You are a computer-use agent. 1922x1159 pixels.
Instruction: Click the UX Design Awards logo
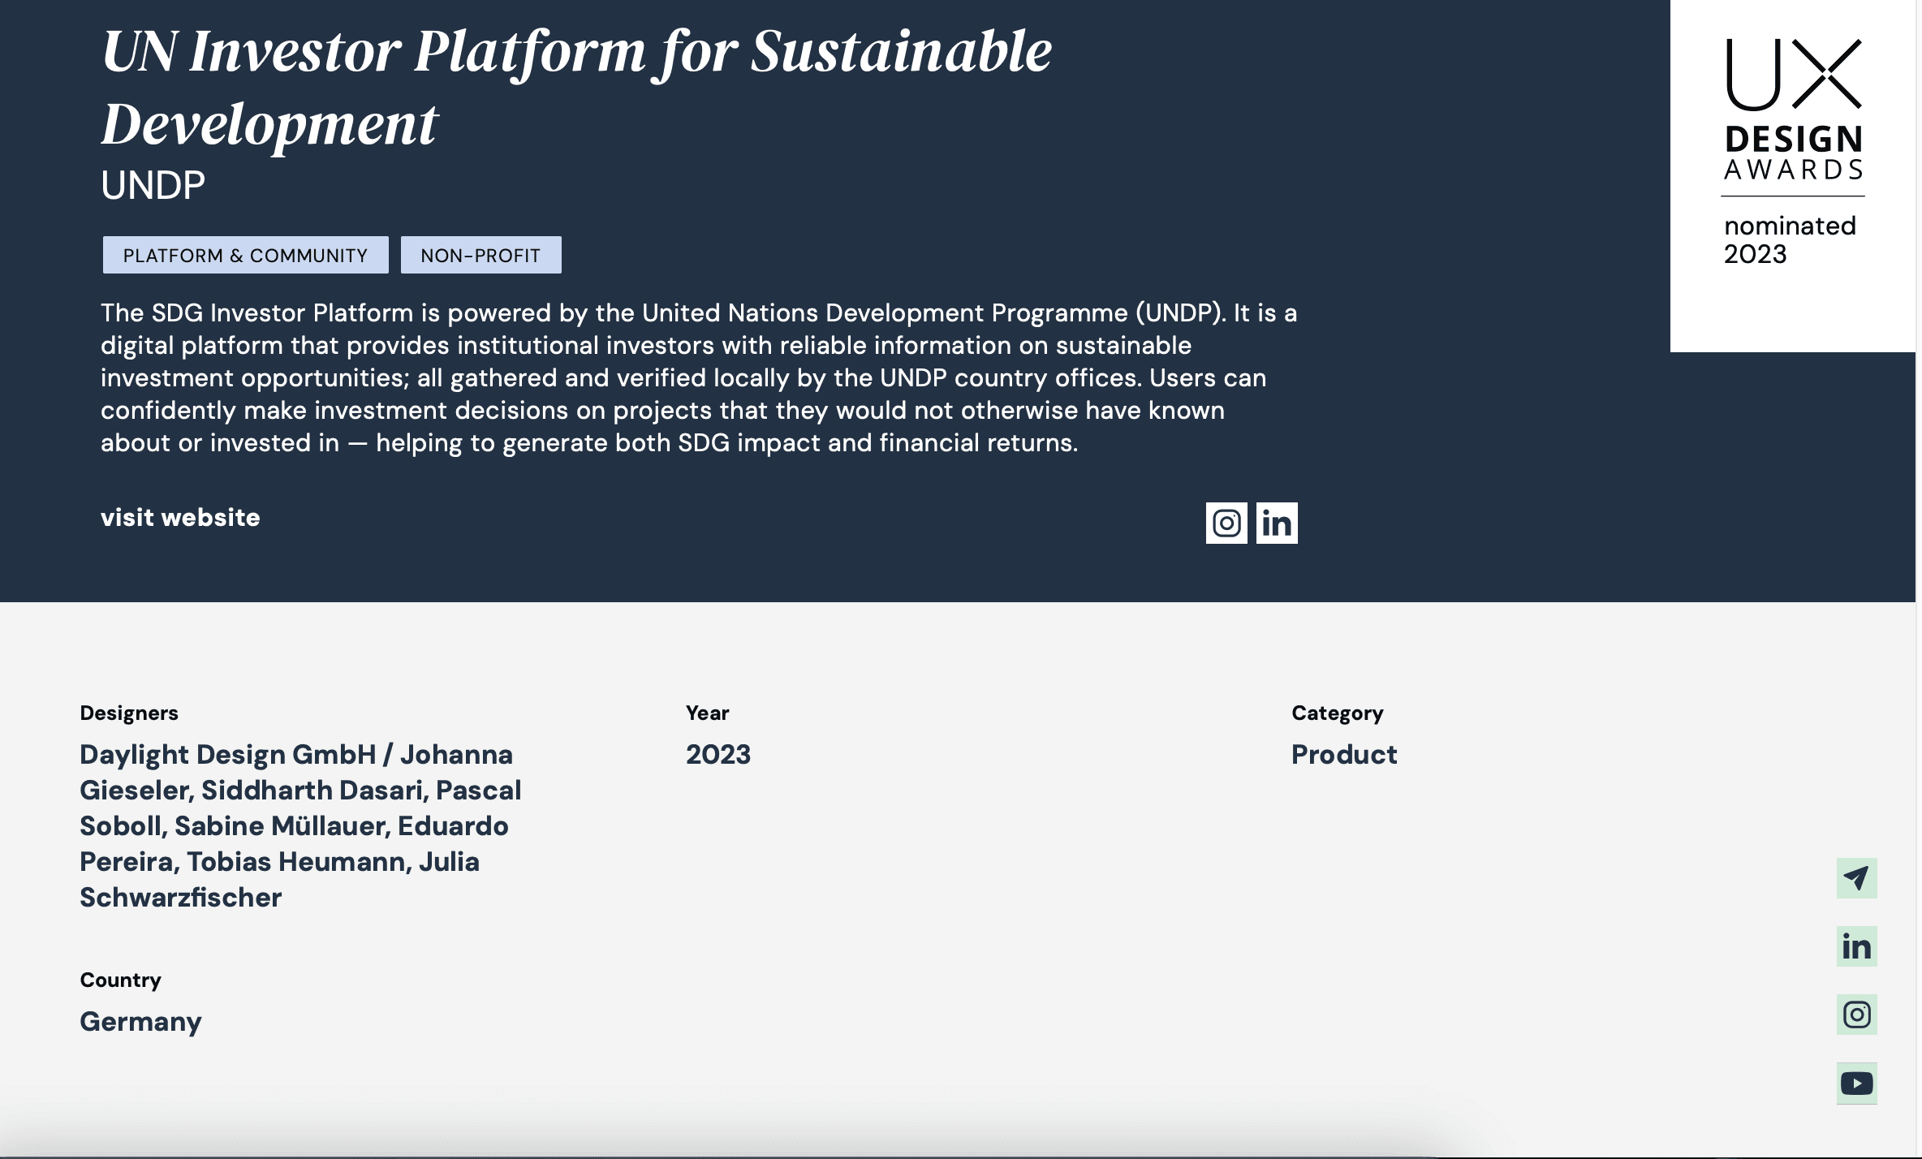(1793, 110)
